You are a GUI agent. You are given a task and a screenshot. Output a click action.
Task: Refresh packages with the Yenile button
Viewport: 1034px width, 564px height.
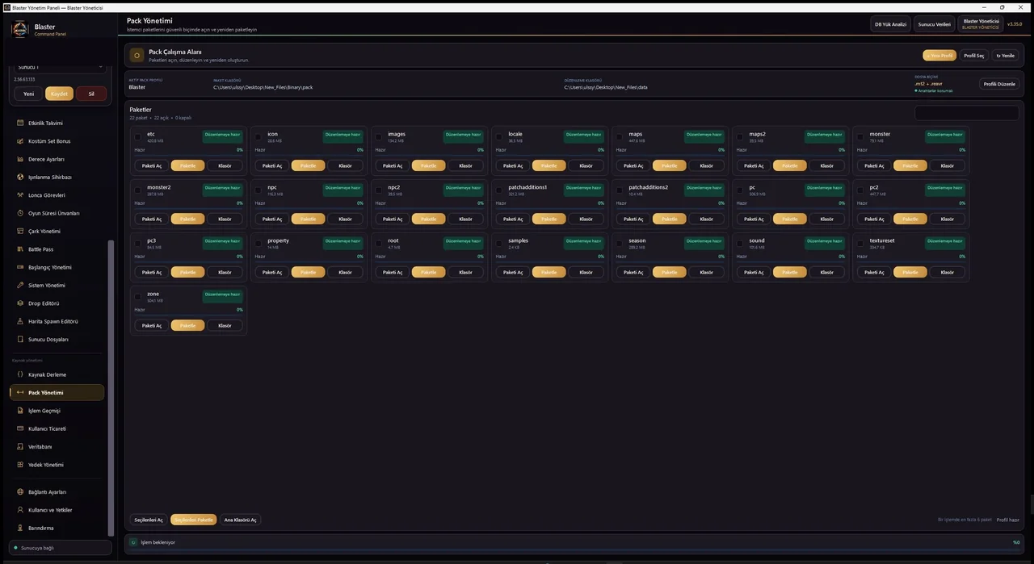pos(1005,56)
